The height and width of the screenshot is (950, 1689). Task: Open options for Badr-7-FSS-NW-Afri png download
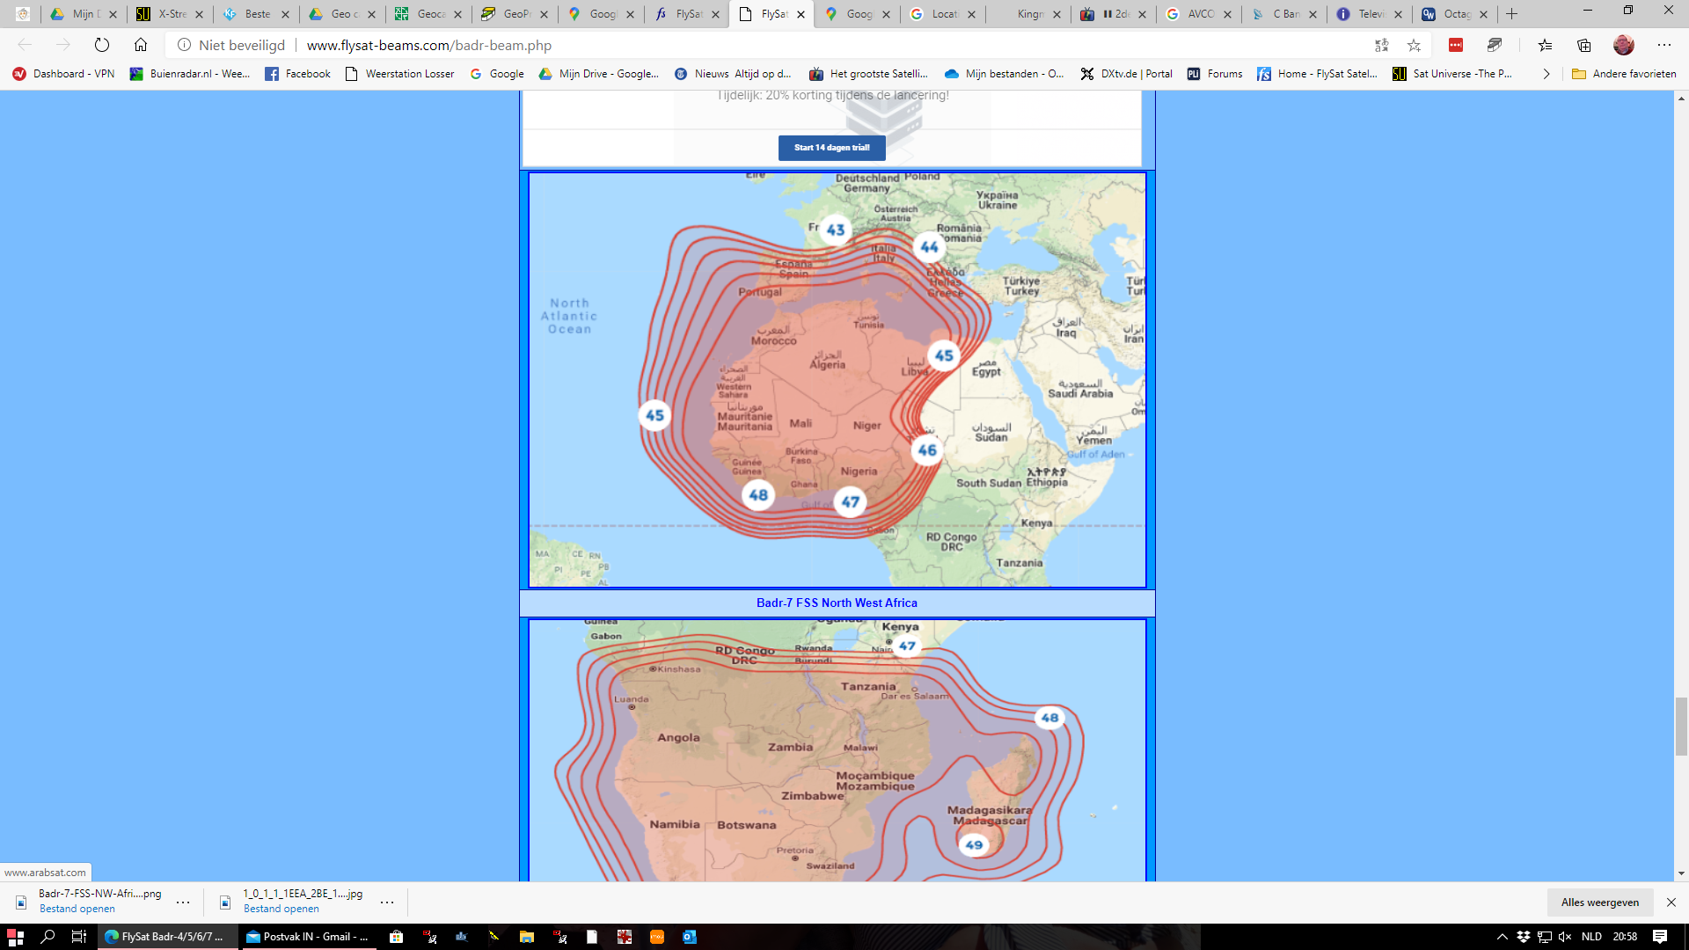tap(183, 902)
